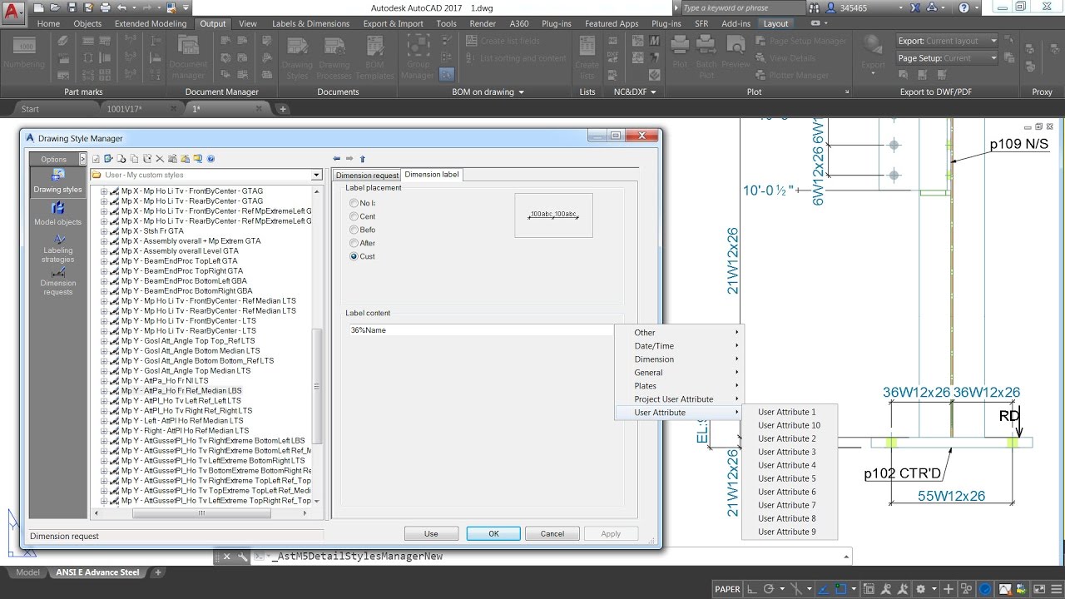Viewport: 1065px width, 599px height.
Task: Open the User - My custom styles dropdown
Action: [x=316, y=176]
